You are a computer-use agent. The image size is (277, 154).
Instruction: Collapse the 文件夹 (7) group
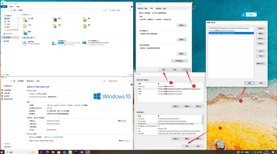click(21, 15)
